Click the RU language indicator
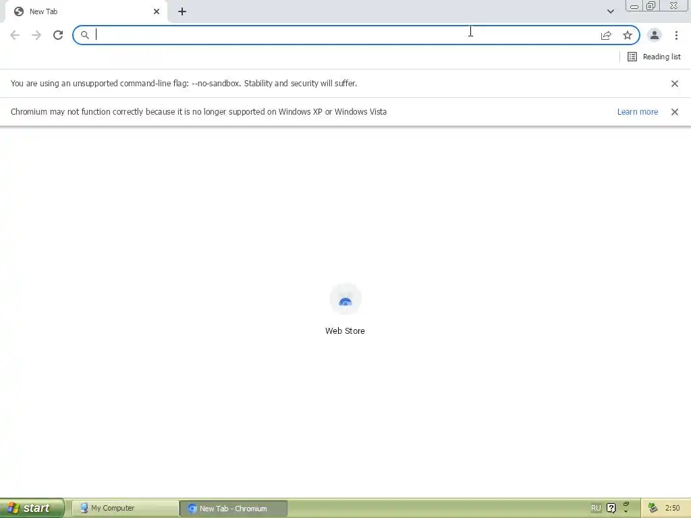The width and height of the screenshot is (691, 518). [x=596, y=508]
